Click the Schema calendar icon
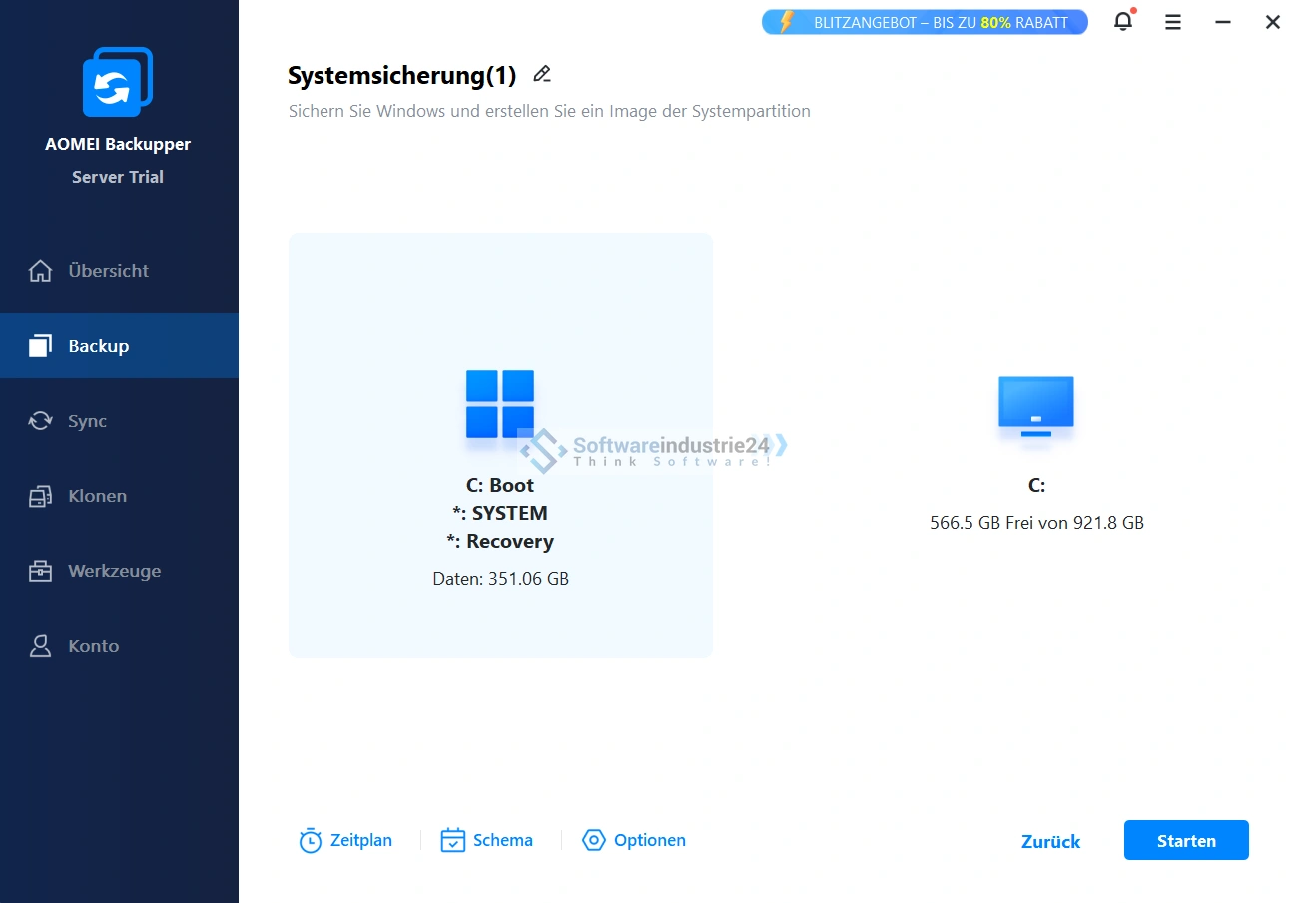Viewport: 1293px width, 903px height. click(453, 841)
